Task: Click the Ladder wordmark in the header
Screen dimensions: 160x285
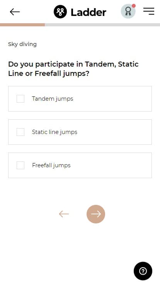Action: 89,12
